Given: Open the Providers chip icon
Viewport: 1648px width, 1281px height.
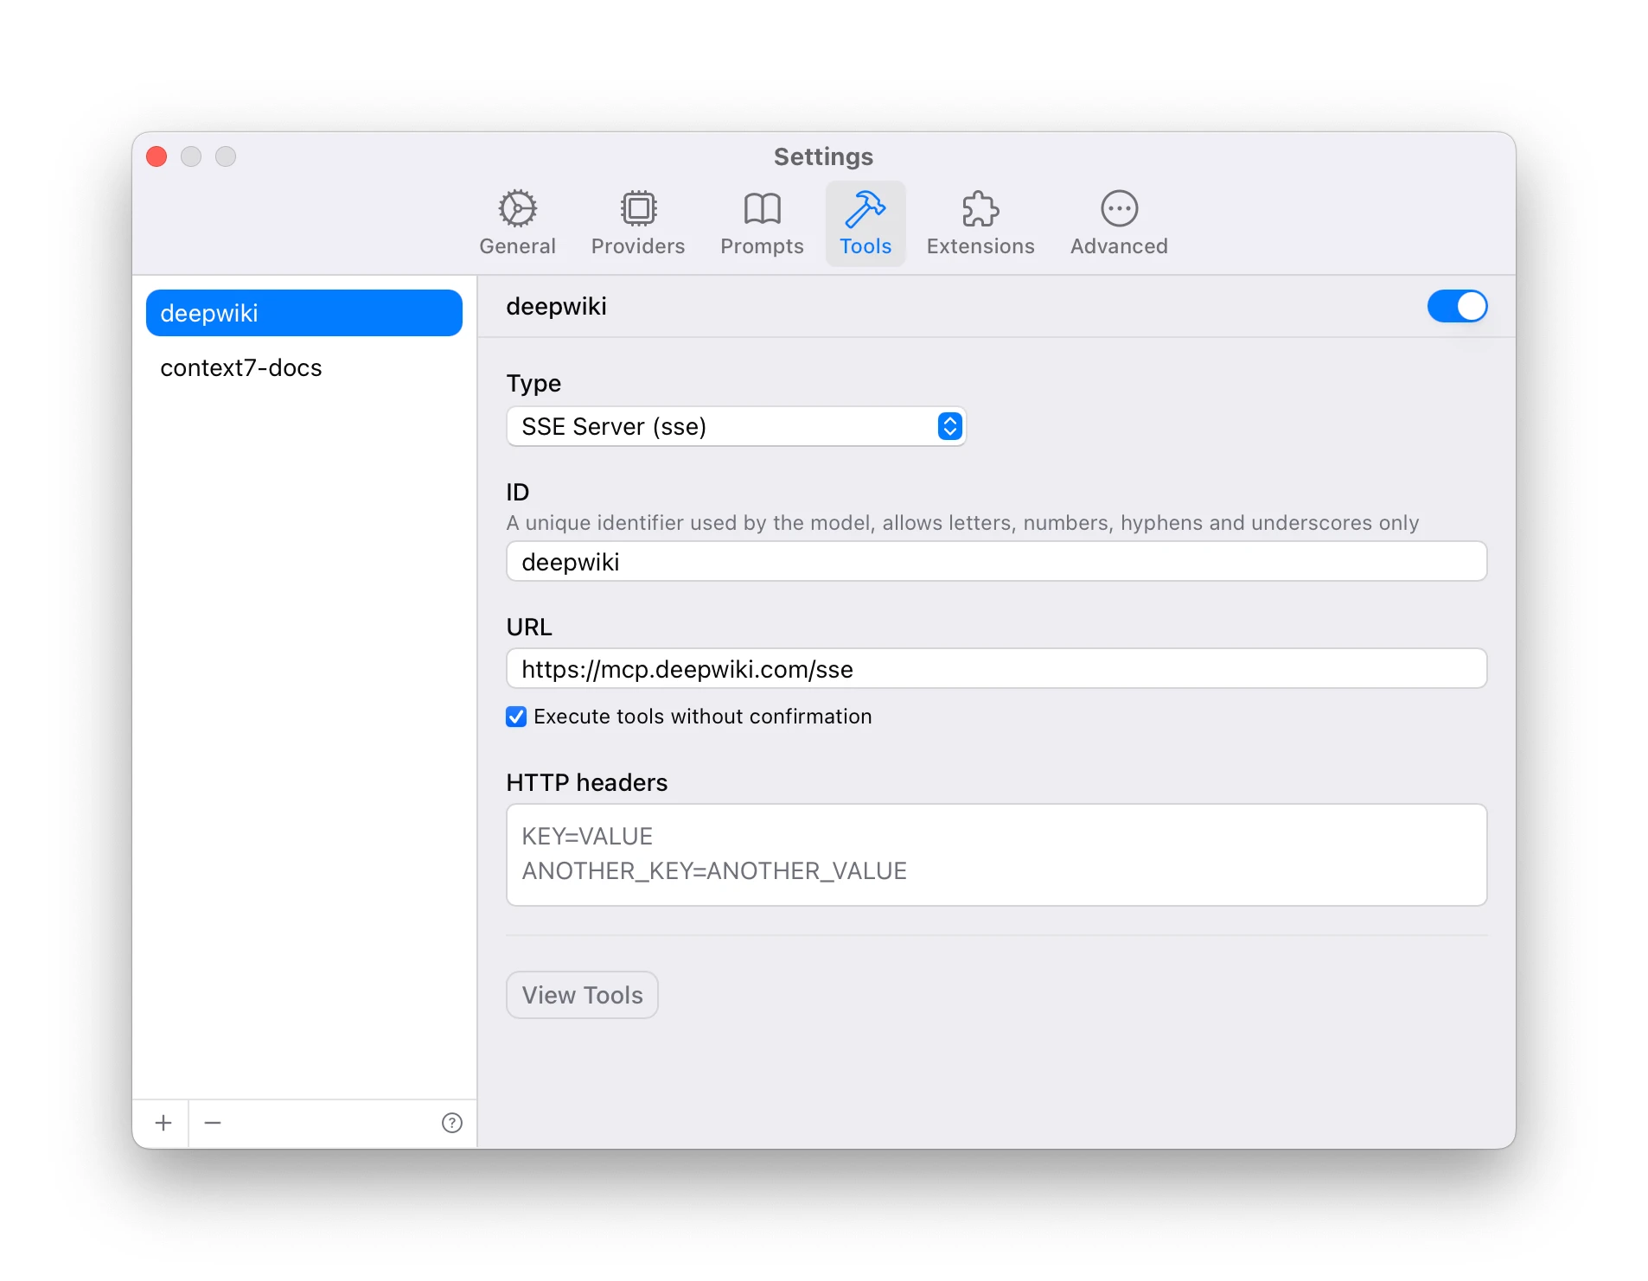Looking at the screenshot, I should click(x=638, y=208).
